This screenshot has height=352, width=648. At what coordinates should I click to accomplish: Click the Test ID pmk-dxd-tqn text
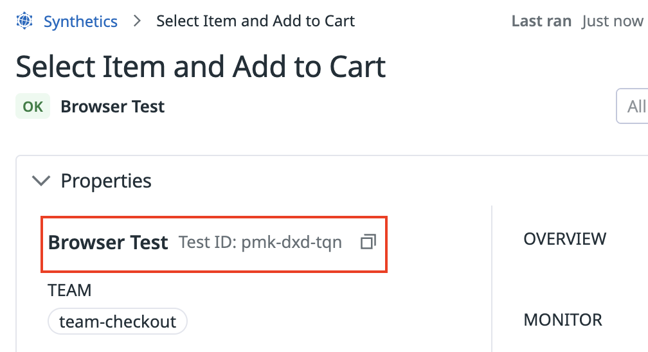tap(260, 242)
